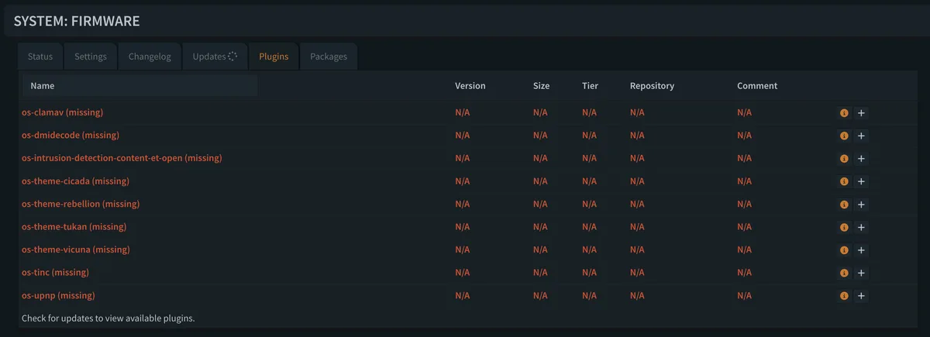Select os-theme-tukan (missing) plugin name

74,227
